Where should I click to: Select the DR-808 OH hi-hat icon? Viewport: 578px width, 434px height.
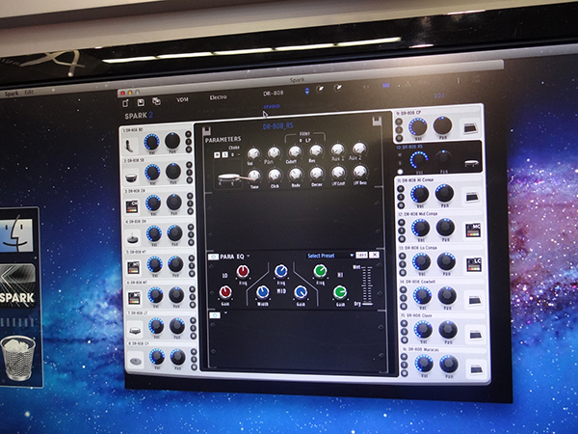(x=133, y=237)
